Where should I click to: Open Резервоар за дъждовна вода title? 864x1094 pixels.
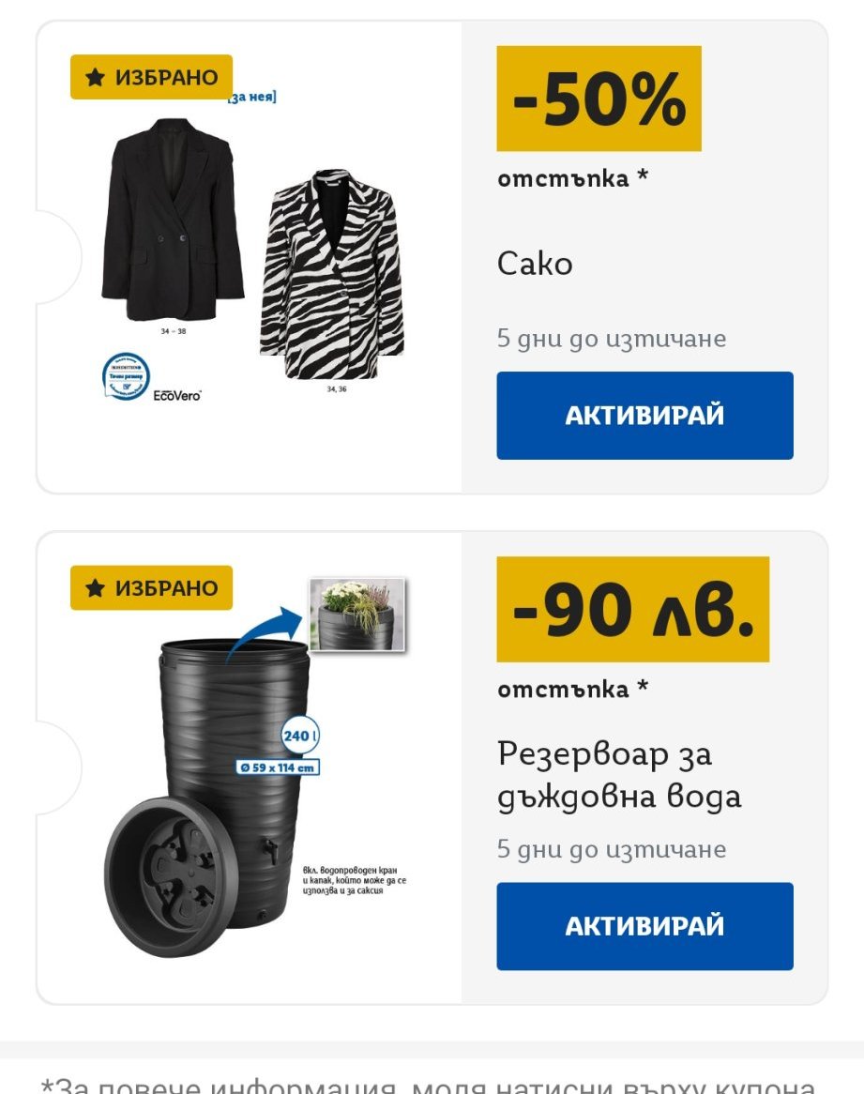[618, 774]
